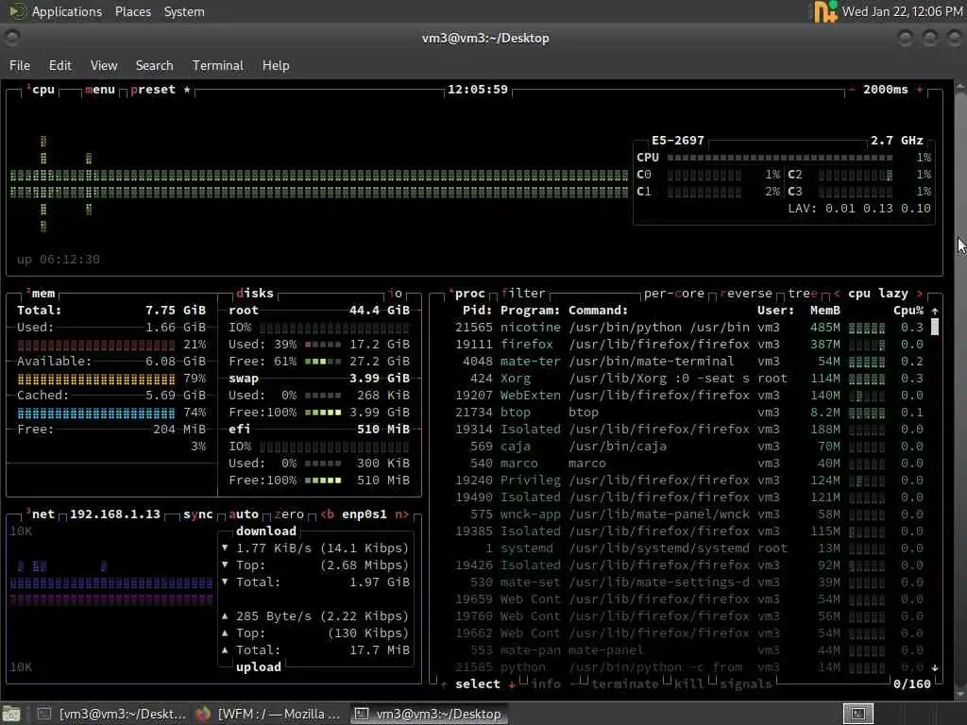
Task: Click active vm3@vm3:~/Desktop taskbar entry
Action: [429, 714]
